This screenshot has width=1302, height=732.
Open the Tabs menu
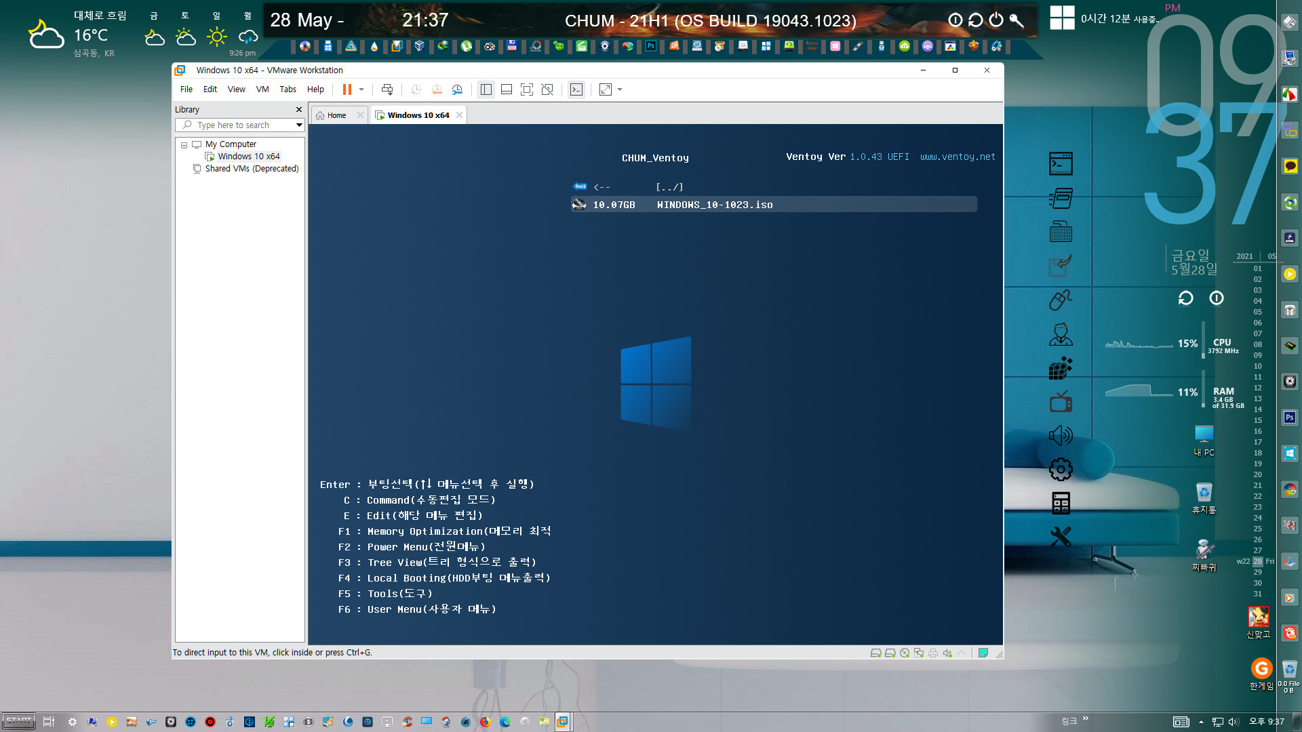[288, 89]
